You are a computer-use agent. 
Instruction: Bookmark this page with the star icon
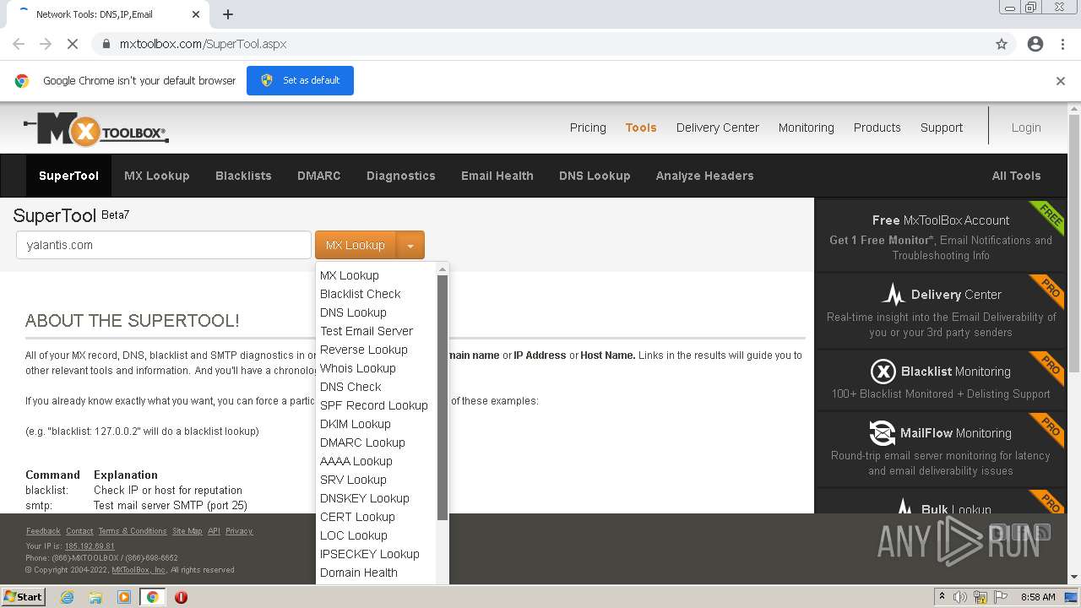[x=1002, y=44]
